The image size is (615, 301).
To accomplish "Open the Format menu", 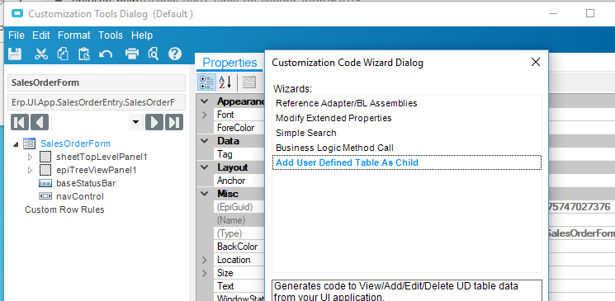I will point(74,35).
